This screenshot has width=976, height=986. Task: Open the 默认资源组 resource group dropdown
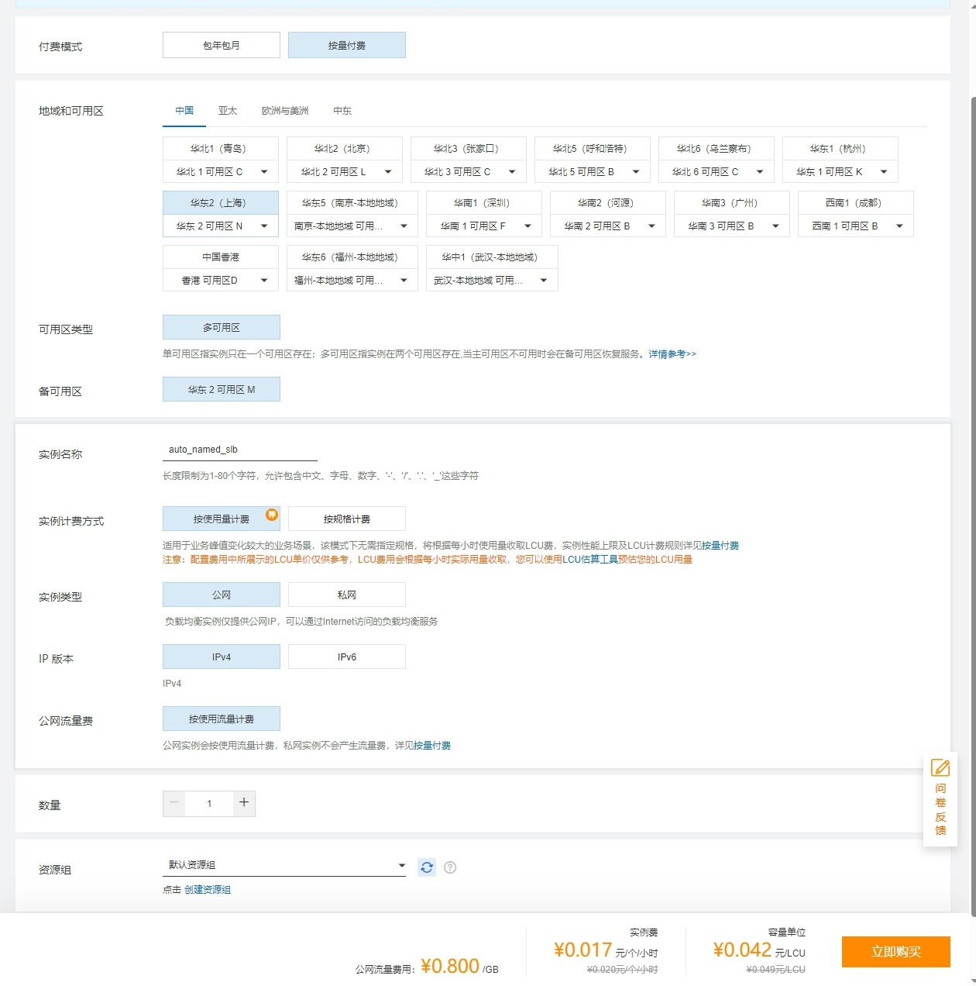tap(284, 865)
